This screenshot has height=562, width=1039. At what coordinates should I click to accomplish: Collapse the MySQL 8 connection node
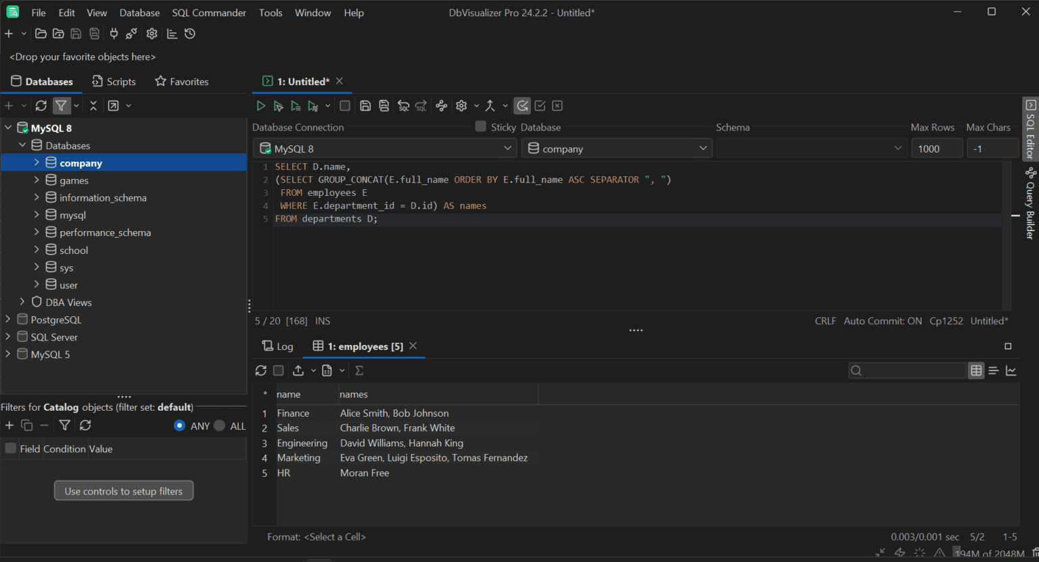pos(9,128)
